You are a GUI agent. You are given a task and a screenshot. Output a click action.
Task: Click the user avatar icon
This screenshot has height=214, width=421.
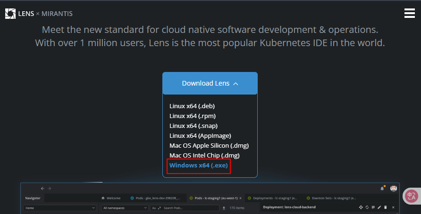(x=394, y=188)
